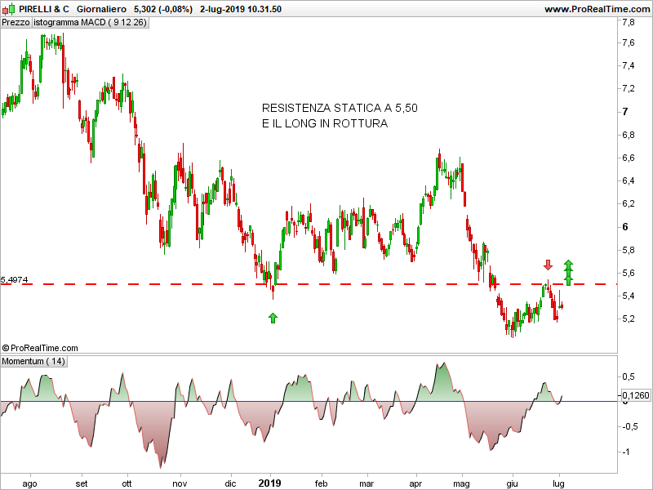This screenshot has height=490, width=653.
Task: Click the 7,8 value on price axis
Action: pyautogui.click(x=629, y=20)
